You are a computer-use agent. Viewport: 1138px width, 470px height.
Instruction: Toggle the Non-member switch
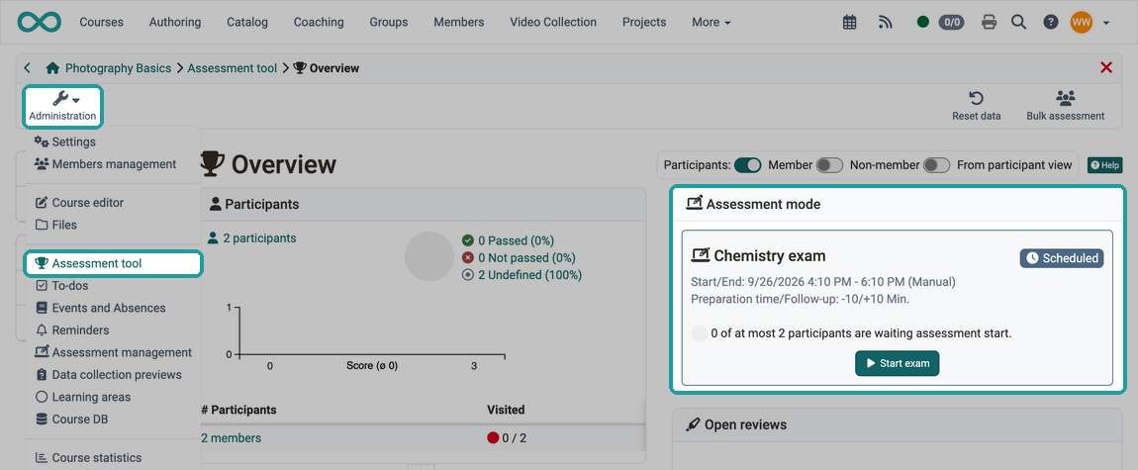(x=936, y=165)
